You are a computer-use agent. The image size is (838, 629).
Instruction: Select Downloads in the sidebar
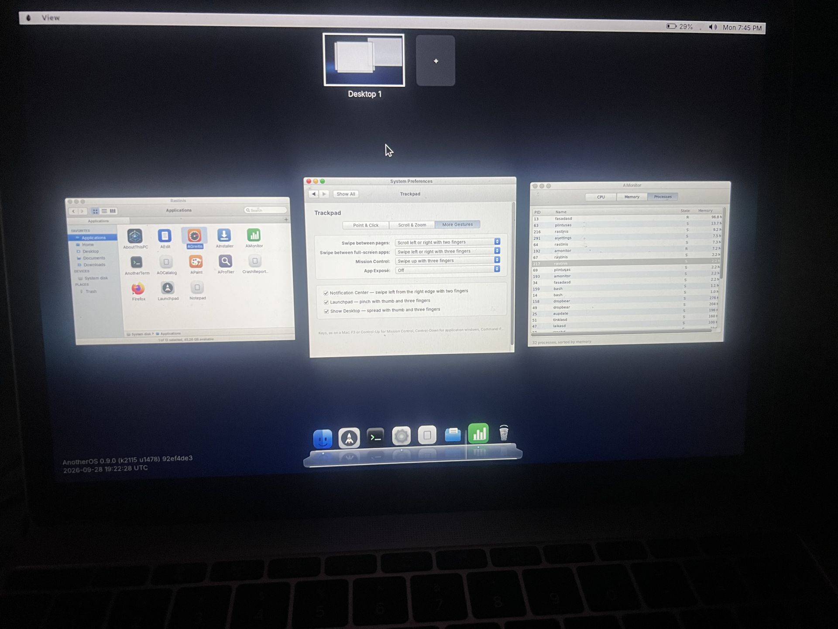94,265
